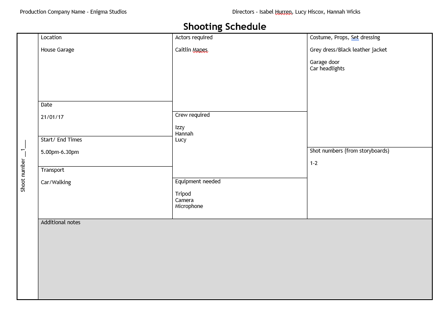
Task: Click the crew name "Hannah"
Action: (184, 133)
